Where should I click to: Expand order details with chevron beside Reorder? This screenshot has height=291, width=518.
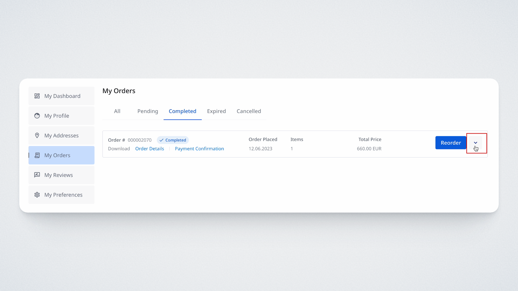[x=475, y=143]
